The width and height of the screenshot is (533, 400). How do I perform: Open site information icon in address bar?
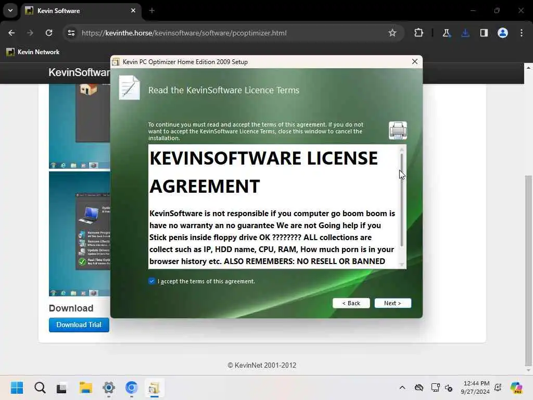tap(71, 33)
